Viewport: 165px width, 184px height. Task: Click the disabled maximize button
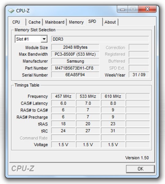point(133,9)
